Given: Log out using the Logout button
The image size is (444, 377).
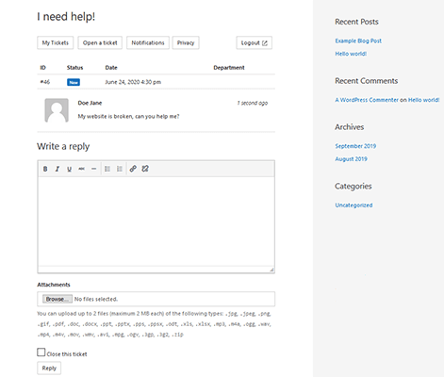Looking at the screenshot, I should pos(255,42).
